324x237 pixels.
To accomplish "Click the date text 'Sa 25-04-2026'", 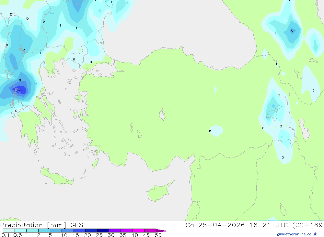I will (215, 225).
